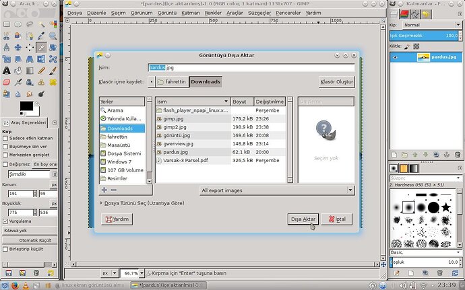465x290 pixels.
Task: Select the Eraser tool
Action: (7, 82)
